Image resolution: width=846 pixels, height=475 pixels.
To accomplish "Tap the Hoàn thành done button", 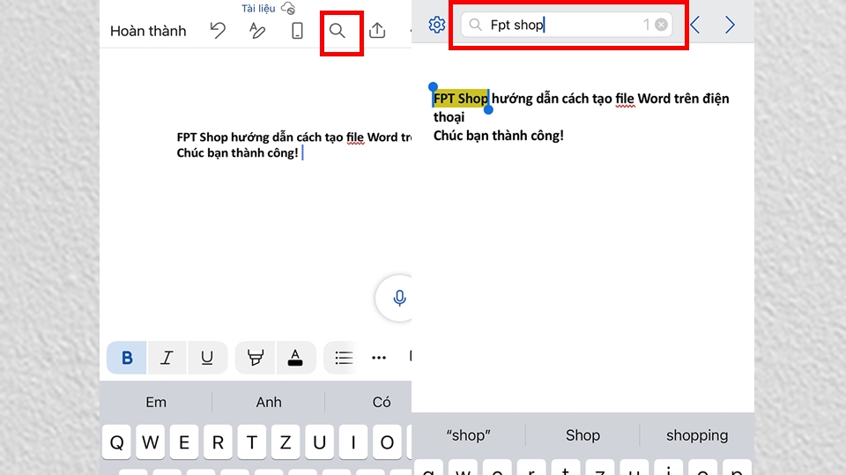I will pos(148,31).
